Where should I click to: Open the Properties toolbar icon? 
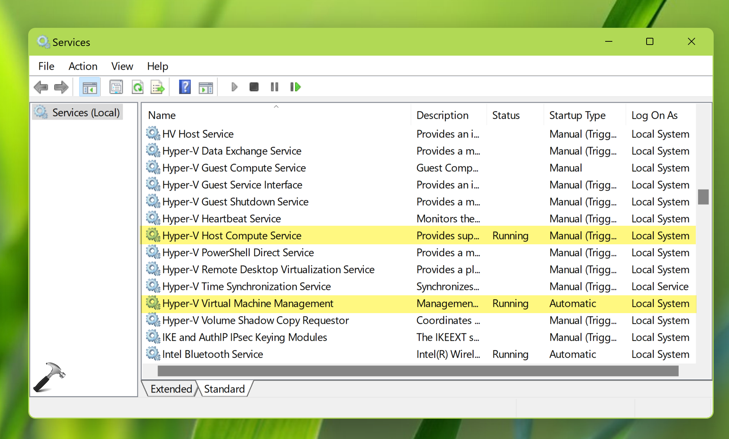click(x=116, y=87)
